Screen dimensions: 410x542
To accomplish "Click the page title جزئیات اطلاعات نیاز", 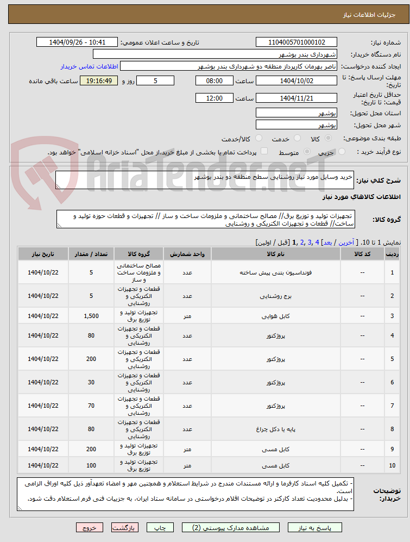I will (369, 15).
